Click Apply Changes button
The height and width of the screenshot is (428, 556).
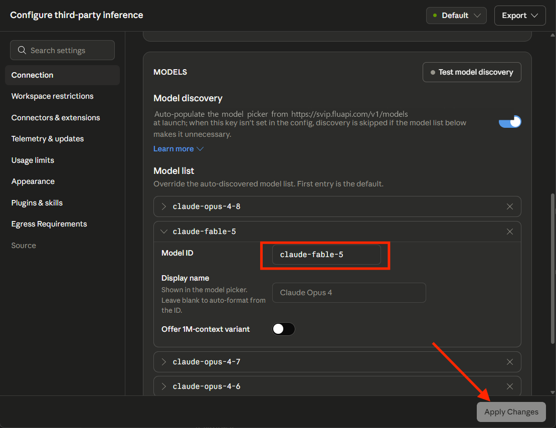pos(511,412)
